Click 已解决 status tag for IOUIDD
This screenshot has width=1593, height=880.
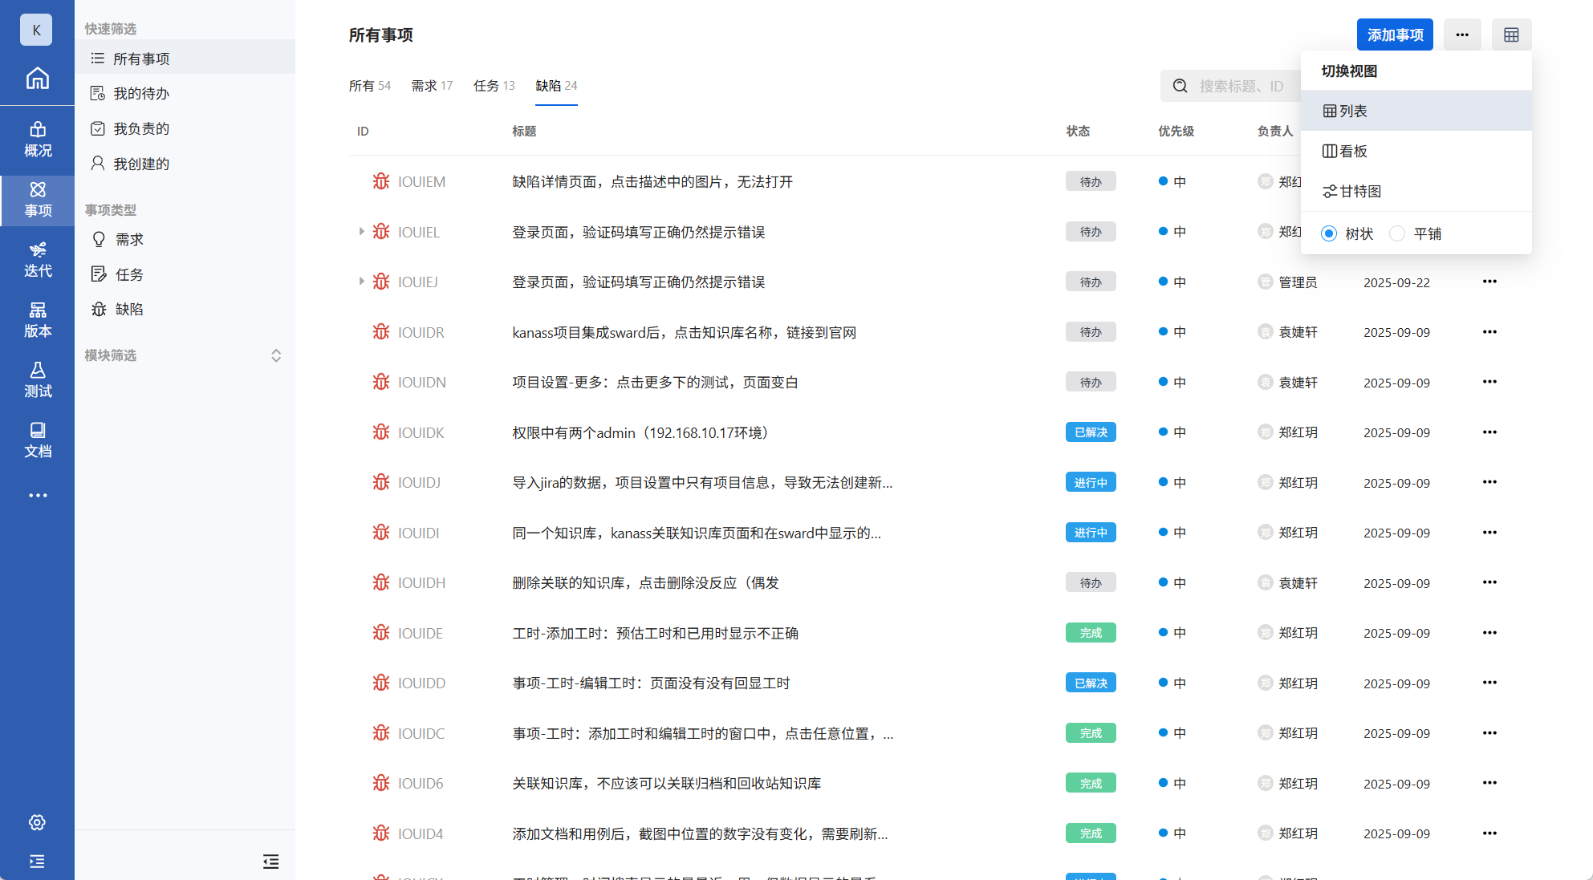point(1091,683)
